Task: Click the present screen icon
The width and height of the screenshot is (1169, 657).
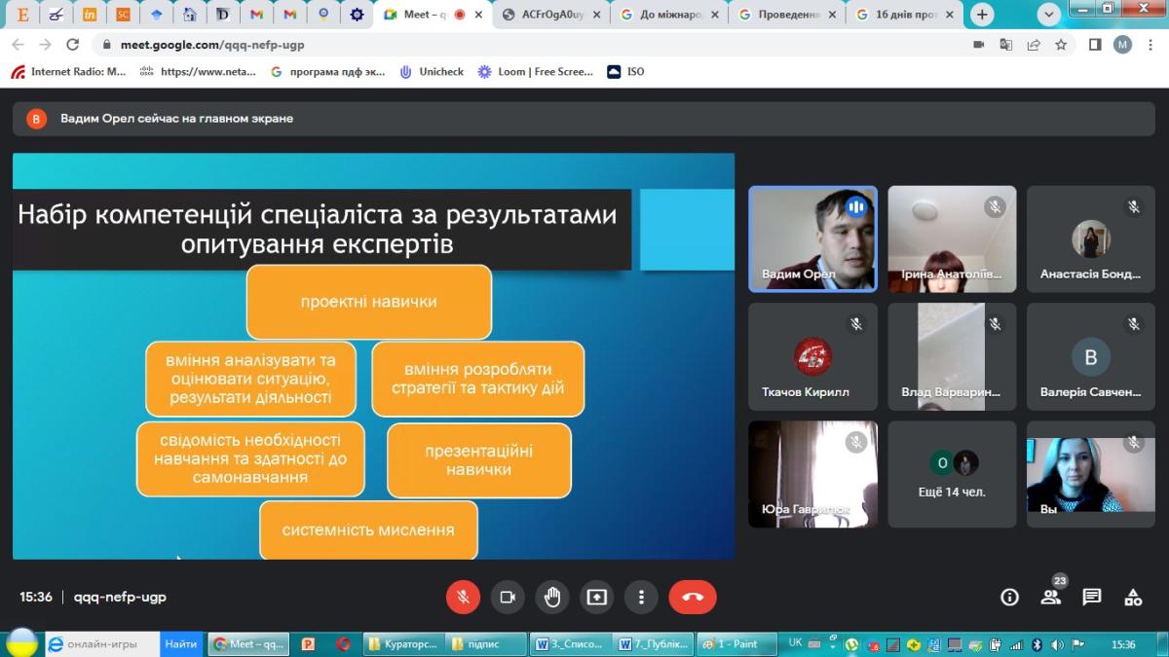Action: [x=596, y=597]
